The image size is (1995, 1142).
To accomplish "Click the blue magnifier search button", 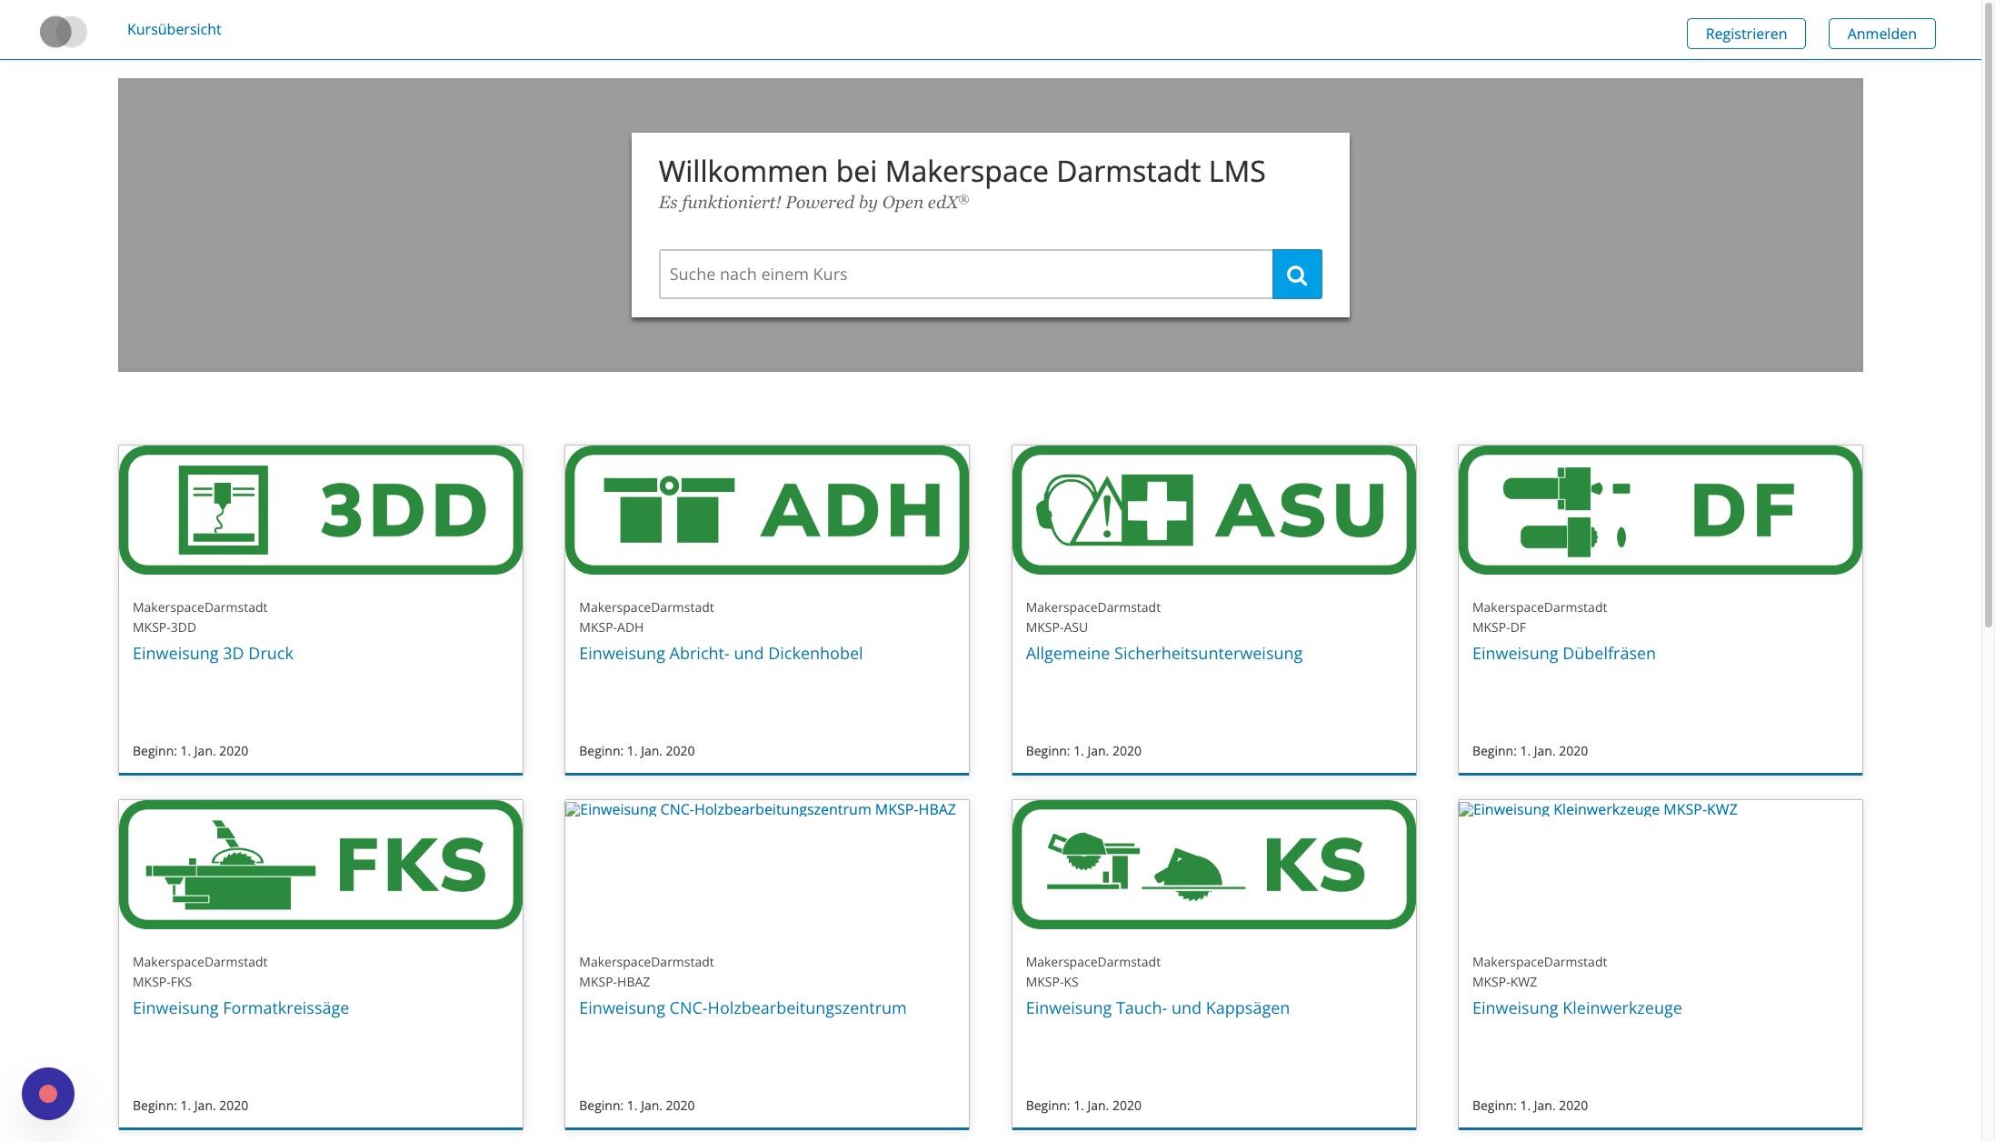I will (x=1296, y=275).
